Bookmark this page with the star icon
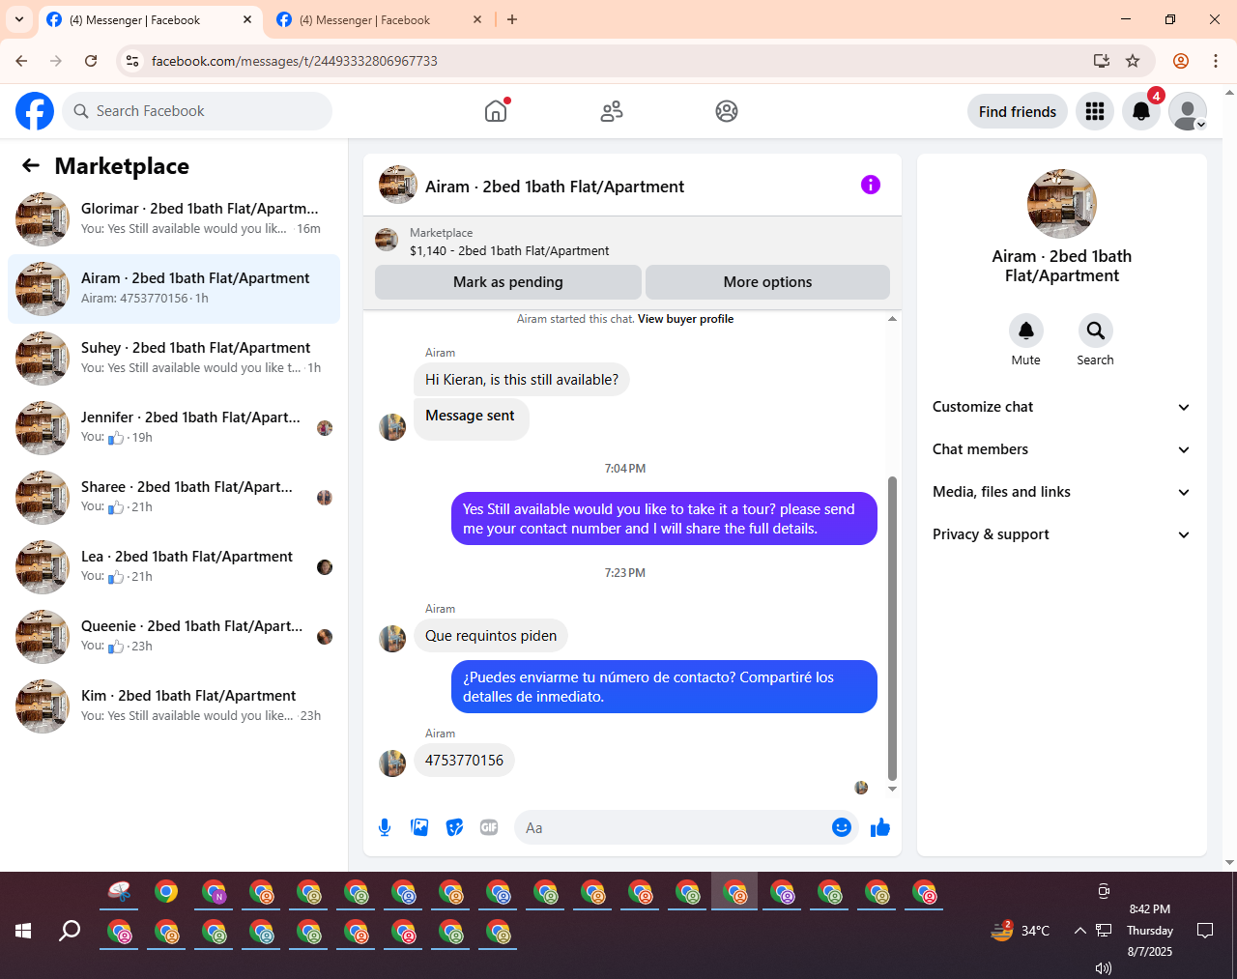Image resolution: width=1237 pixels, height=979 pixels. click(x=1133, y=61)
